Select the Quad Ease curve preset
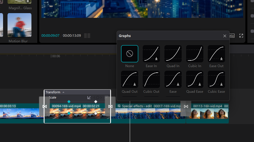254x142 pixels. [x=194, y=79]
